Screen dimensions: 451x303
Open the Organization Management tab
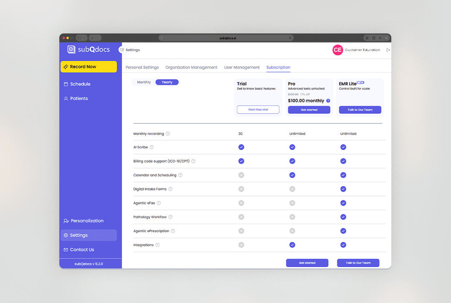click(191, 67)
